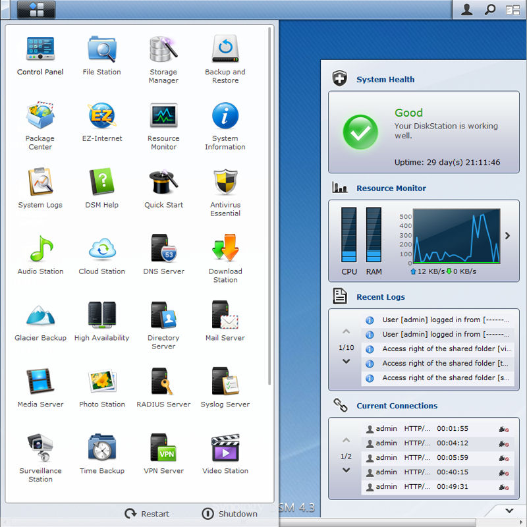Screen dimensions: 527x527
Task: Launch Video Station
Action: (x=225, y=454)
